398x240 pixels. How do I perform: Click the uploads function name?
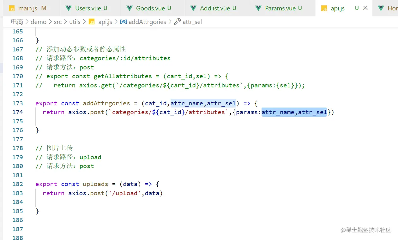tap(95, 184)
